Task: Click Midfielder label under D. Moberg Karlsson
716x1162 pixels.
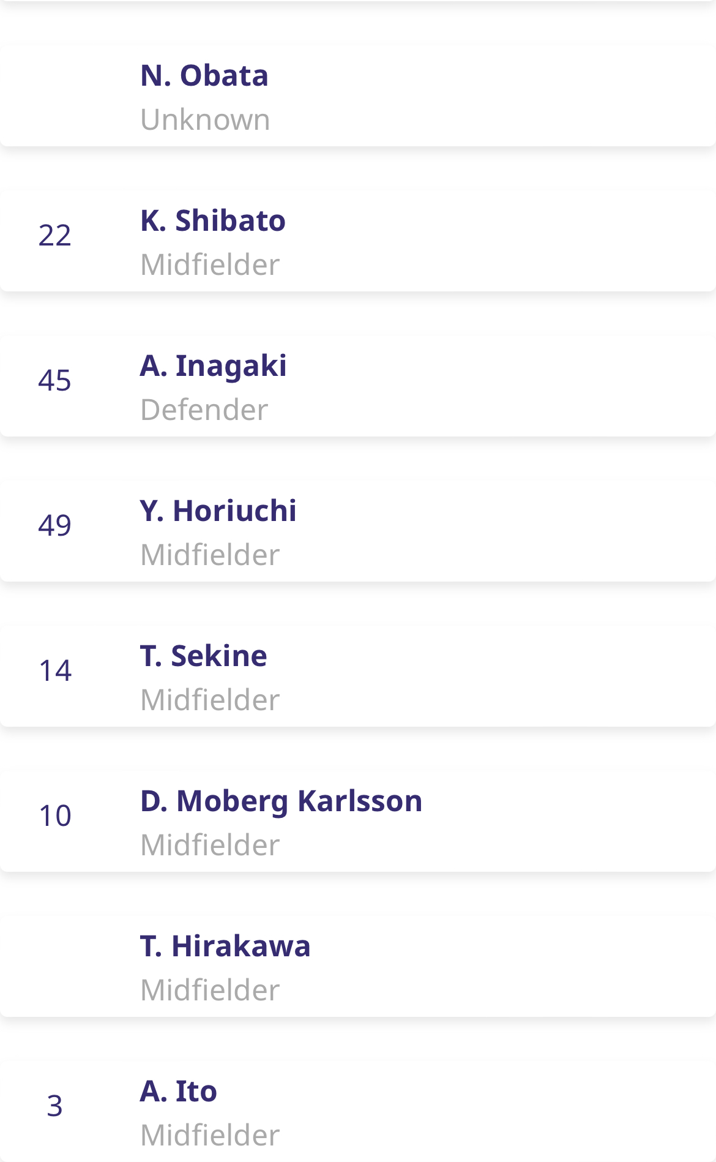Action: (210, 845)
